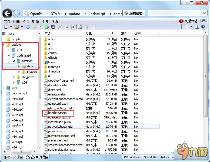
Task: Select the scriptmetadata.meta file
Action: pos(62,150)
